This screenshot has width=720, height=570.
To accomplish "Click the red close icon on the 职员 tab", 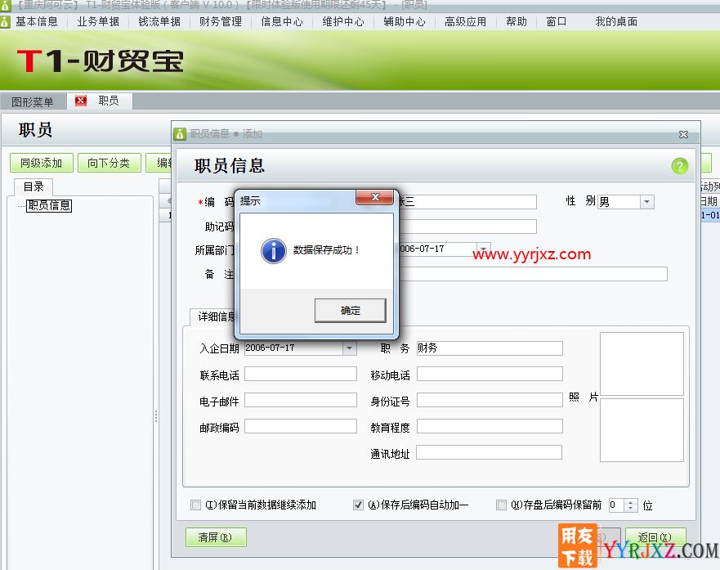I will click(x=81, y=101).
